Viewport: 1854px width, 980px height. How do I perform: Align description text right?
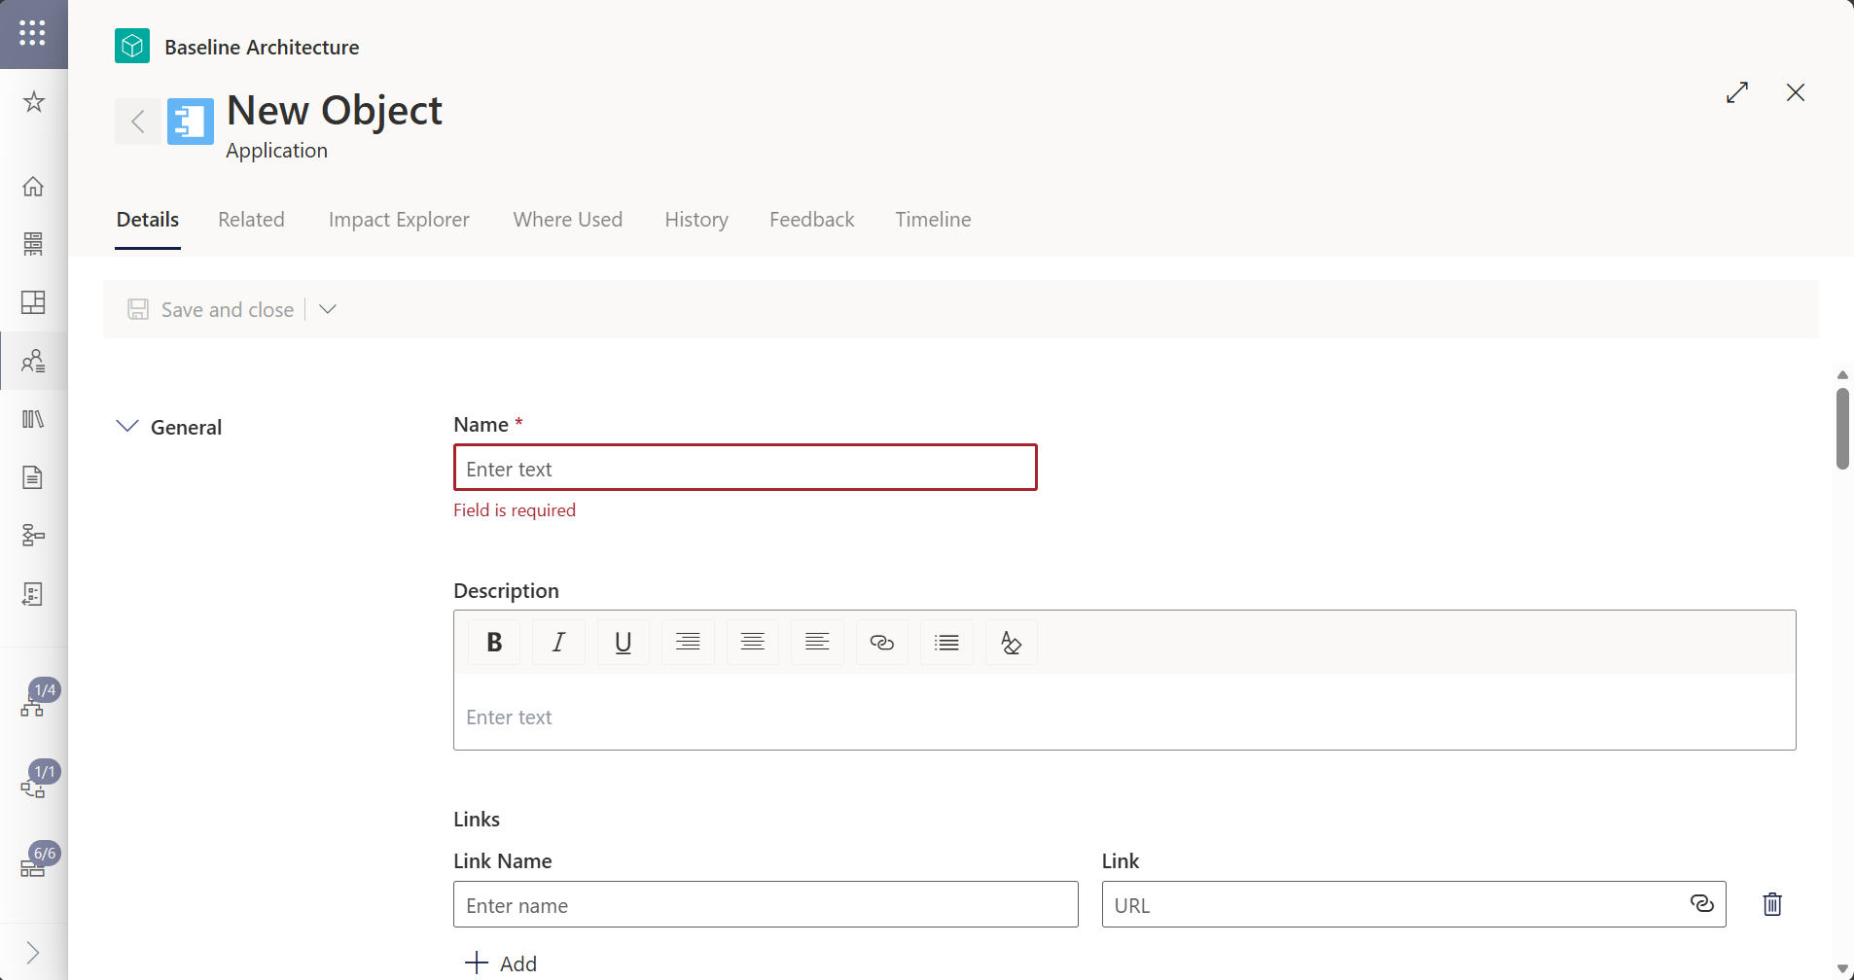click(688, 643)
